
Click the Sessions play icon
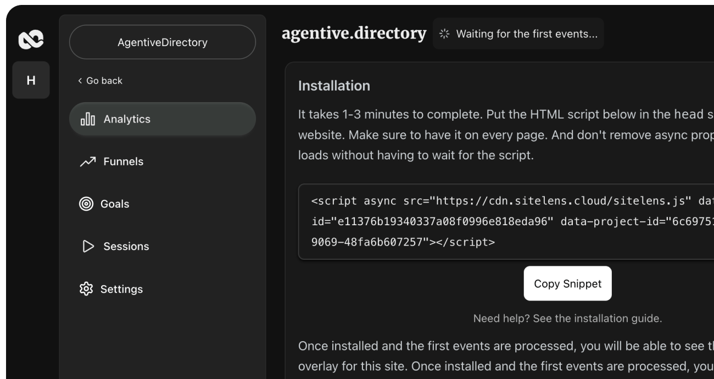pos(88,247)
